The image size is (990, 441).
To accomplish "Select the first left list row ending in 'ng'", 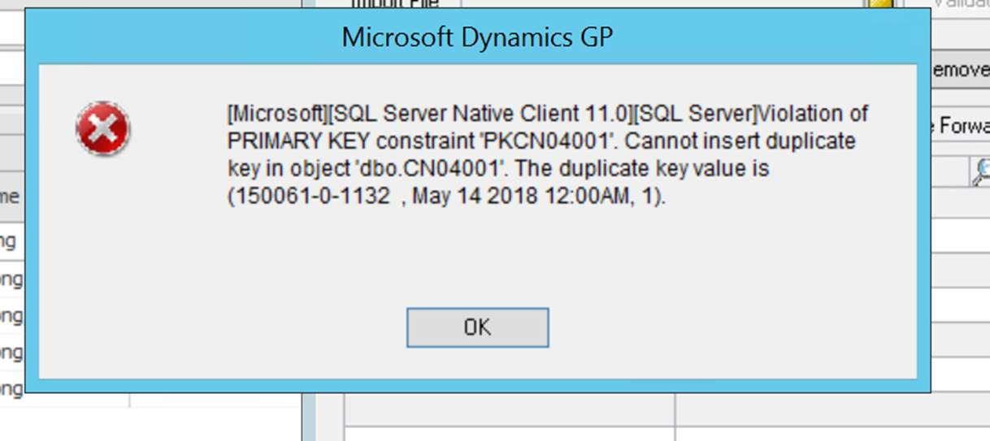I will click(11, 240).
